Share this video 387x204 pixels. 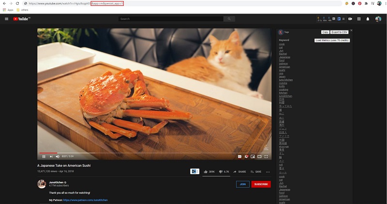[239, 172]
